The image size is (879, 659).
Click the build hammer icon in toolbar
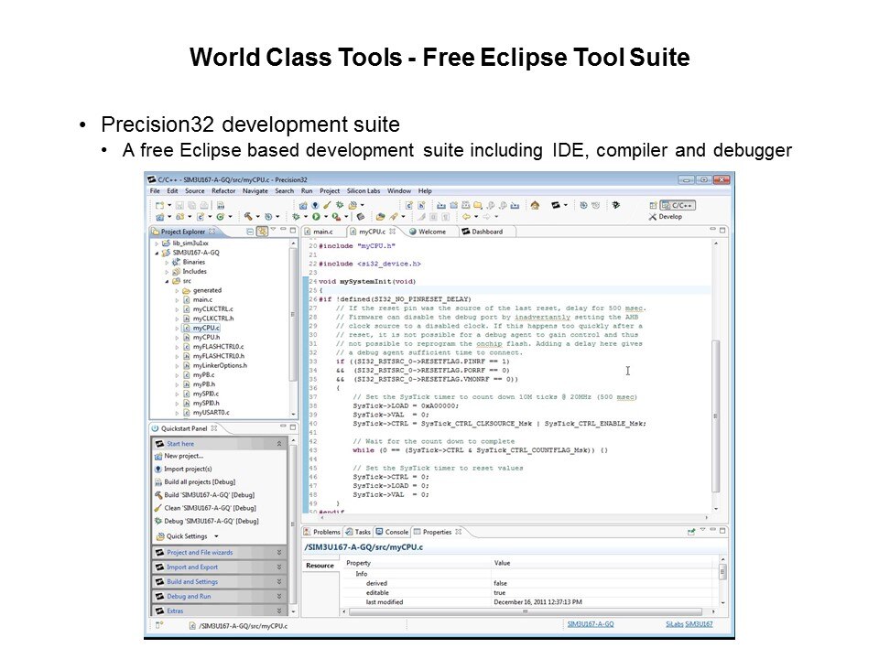coord(249,217)
